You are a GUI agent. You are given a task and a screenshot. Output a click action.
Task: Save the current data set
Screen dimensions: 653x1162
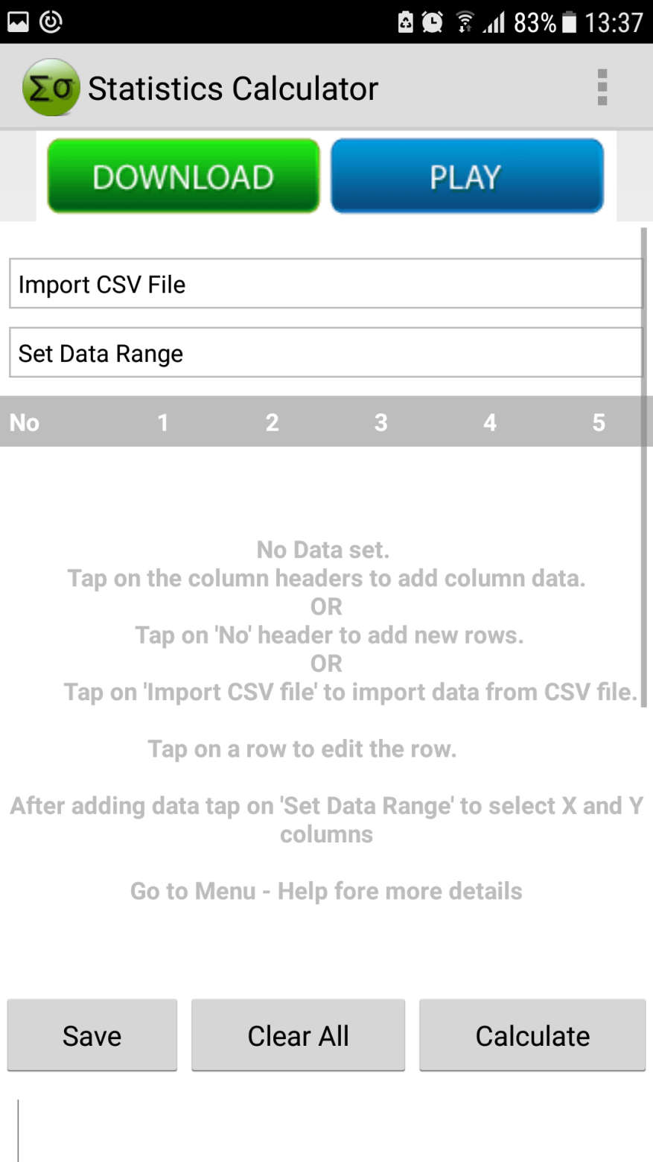[92, 1035]
